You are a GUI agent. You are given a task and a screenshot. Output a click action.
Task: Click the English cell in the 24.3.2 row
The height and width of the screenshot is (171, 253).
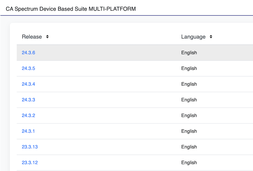pyautogui.click(x=189, y=115)
